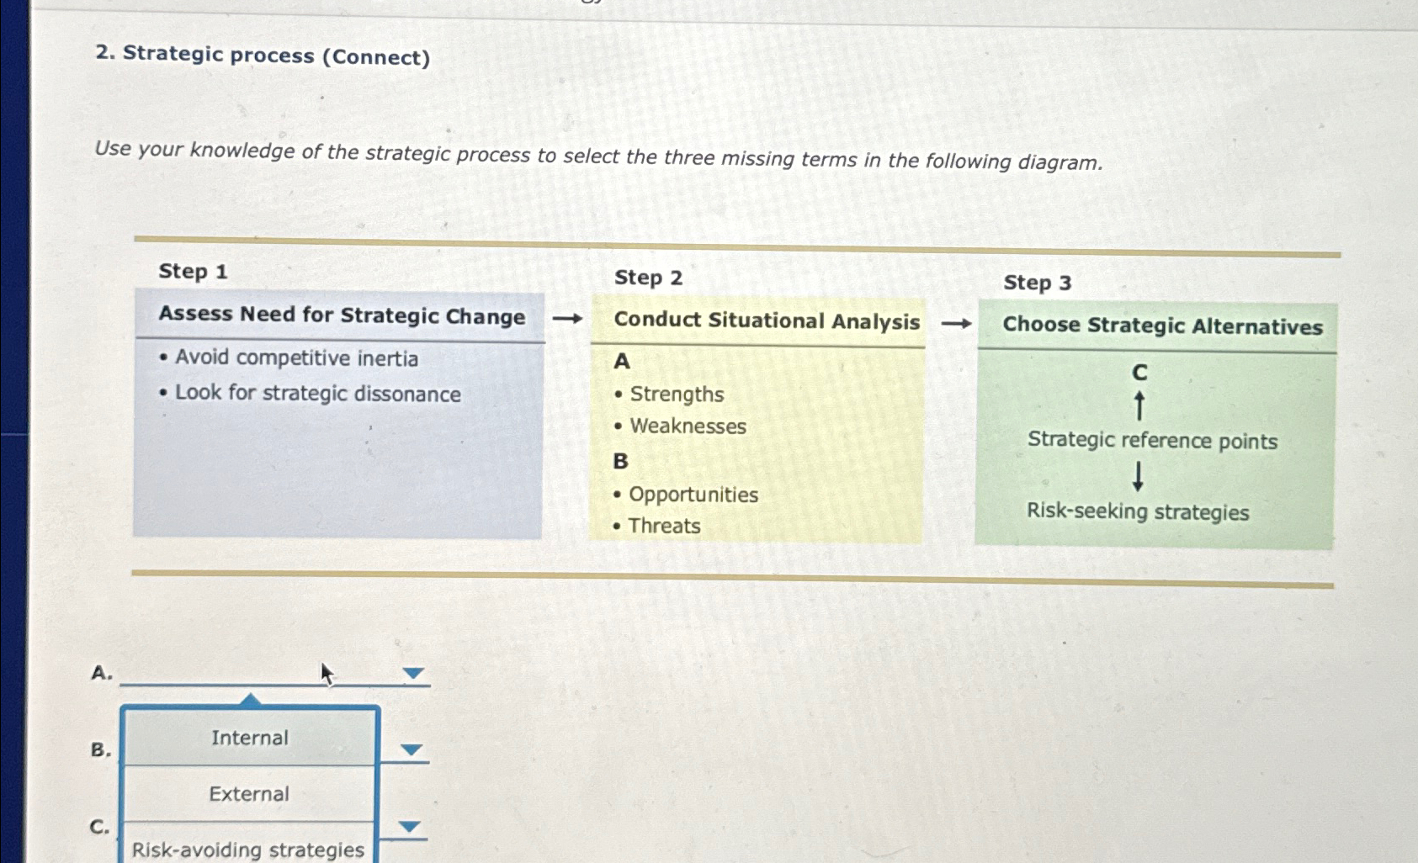The image size is (1418, 863).
Task: Click the arrow between Step 2 and Step 3
Action: [955, 324]
